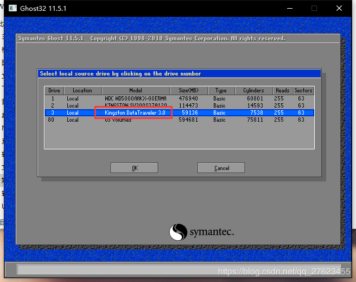Click the Sectors column header

pyautogui.click(x=303, y=90)
